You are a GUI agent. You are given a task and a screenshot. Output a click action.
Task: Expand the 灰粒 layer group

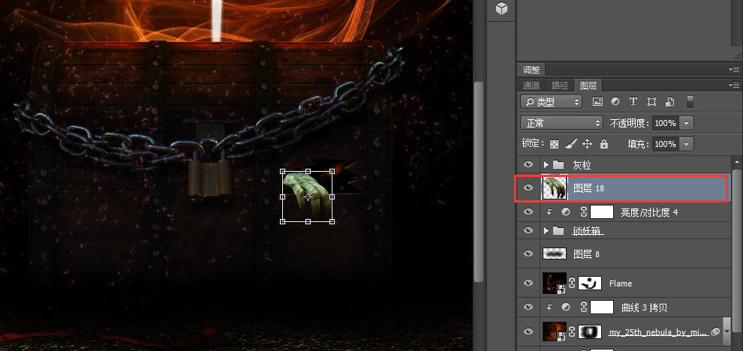click(546, 165)
